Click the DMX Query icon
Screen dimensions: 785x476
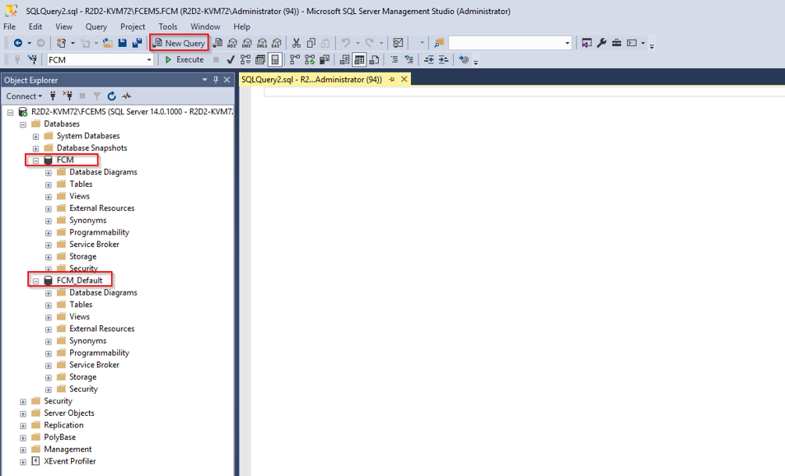click(x=247, y=43)
